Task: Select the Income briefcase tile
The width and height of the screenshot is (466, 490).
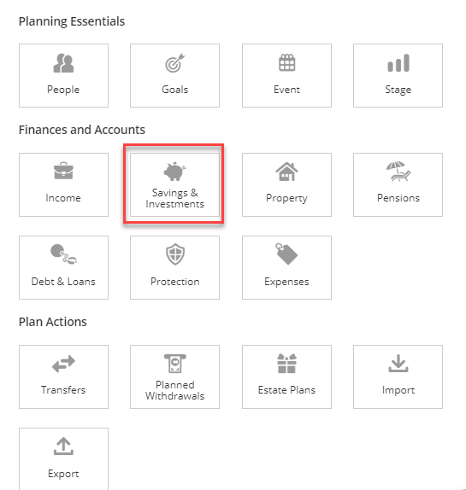Action: [x=63, y=184]
